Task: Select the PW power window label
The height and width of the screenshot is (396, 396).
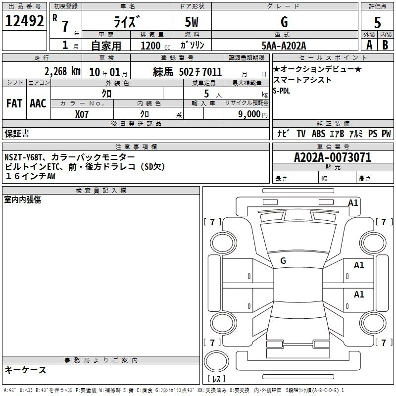Action: coord(386,133)
